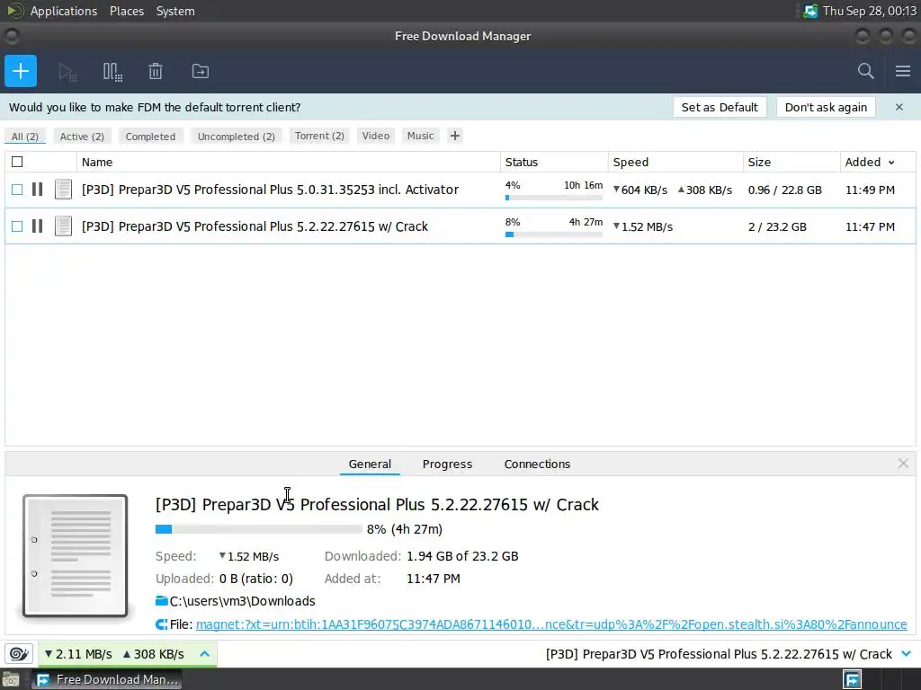Add a new filter tag with plus

[454, 136]
